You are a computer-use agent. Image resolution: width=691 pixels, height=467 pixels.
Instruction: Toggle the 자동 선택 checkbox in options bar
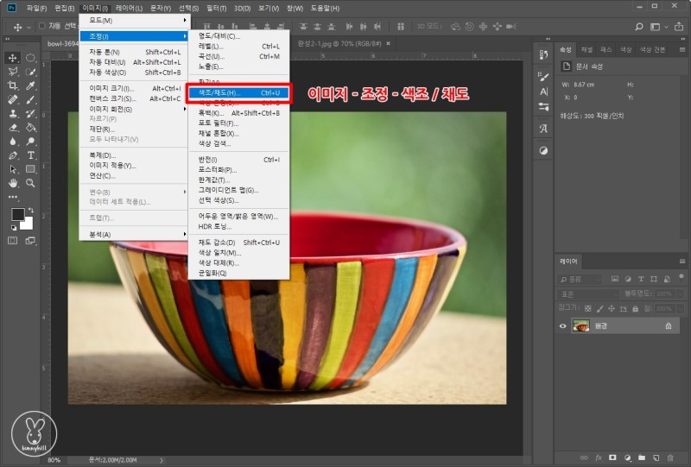[x=43, y=25]
